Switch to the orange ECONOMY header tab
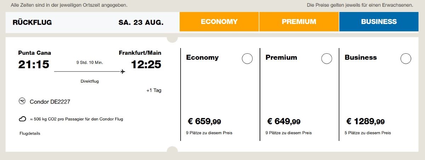 [x=219, y=22]
